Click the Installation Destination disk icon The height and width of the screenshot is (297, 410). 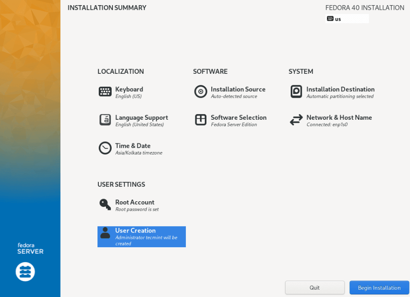click(296, 91)
